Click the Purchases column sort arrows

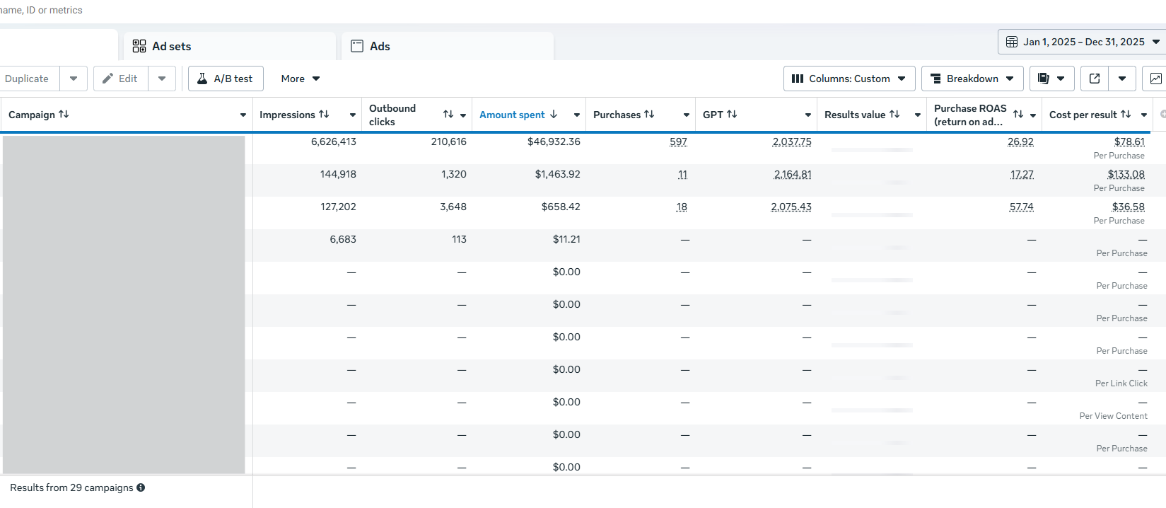pyautogui.click(x=649, y=115)
